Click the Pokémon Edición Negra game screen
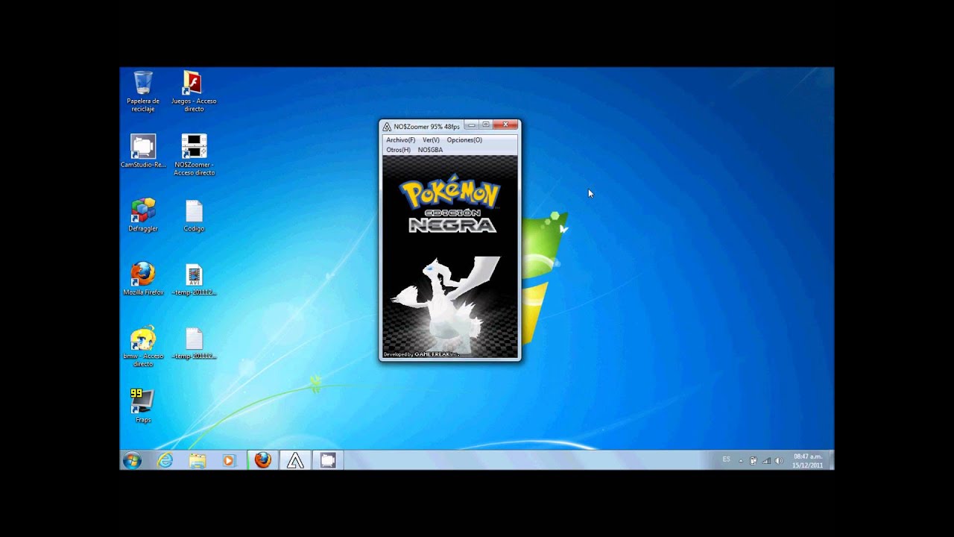This screenshot has width=954, height=537. [x=449, y=257]
